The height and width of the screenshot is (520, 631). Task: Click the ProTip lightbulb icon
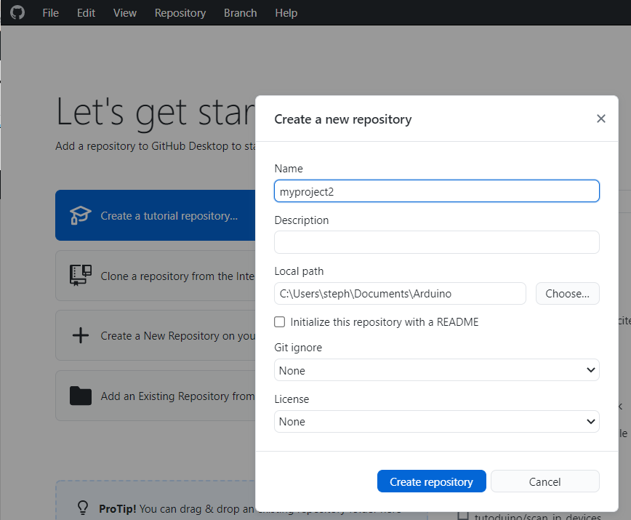tap(83, 508)
